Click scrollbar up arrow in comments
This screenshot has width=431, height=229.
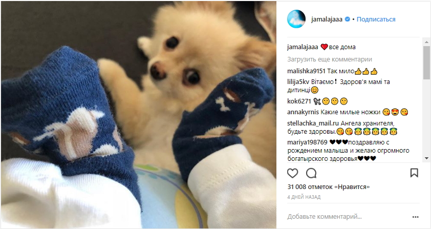[x=426, y=42]
